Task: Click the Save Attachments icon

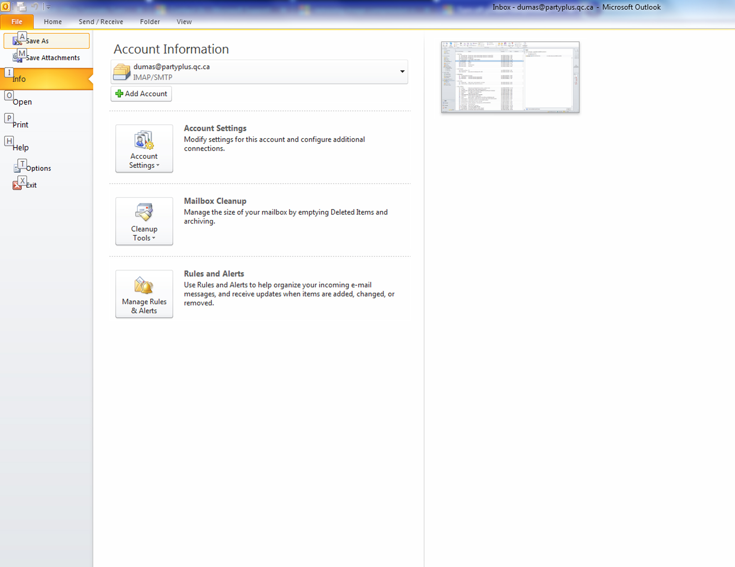Action: 17,58
